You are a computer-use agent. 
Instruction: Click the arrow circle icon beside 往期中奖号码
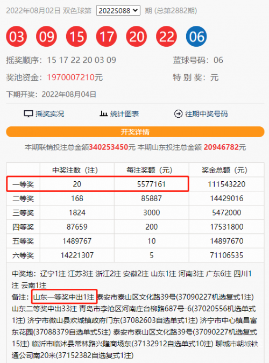(178, 114)
